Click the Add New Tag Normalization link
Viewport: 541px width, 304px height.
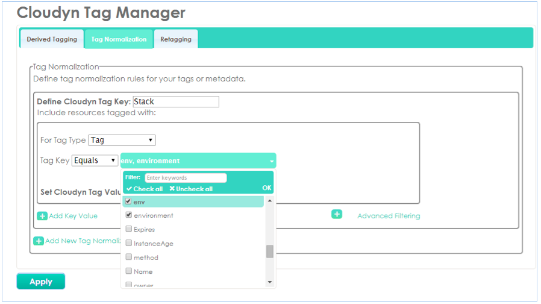[x=83, y=241]
